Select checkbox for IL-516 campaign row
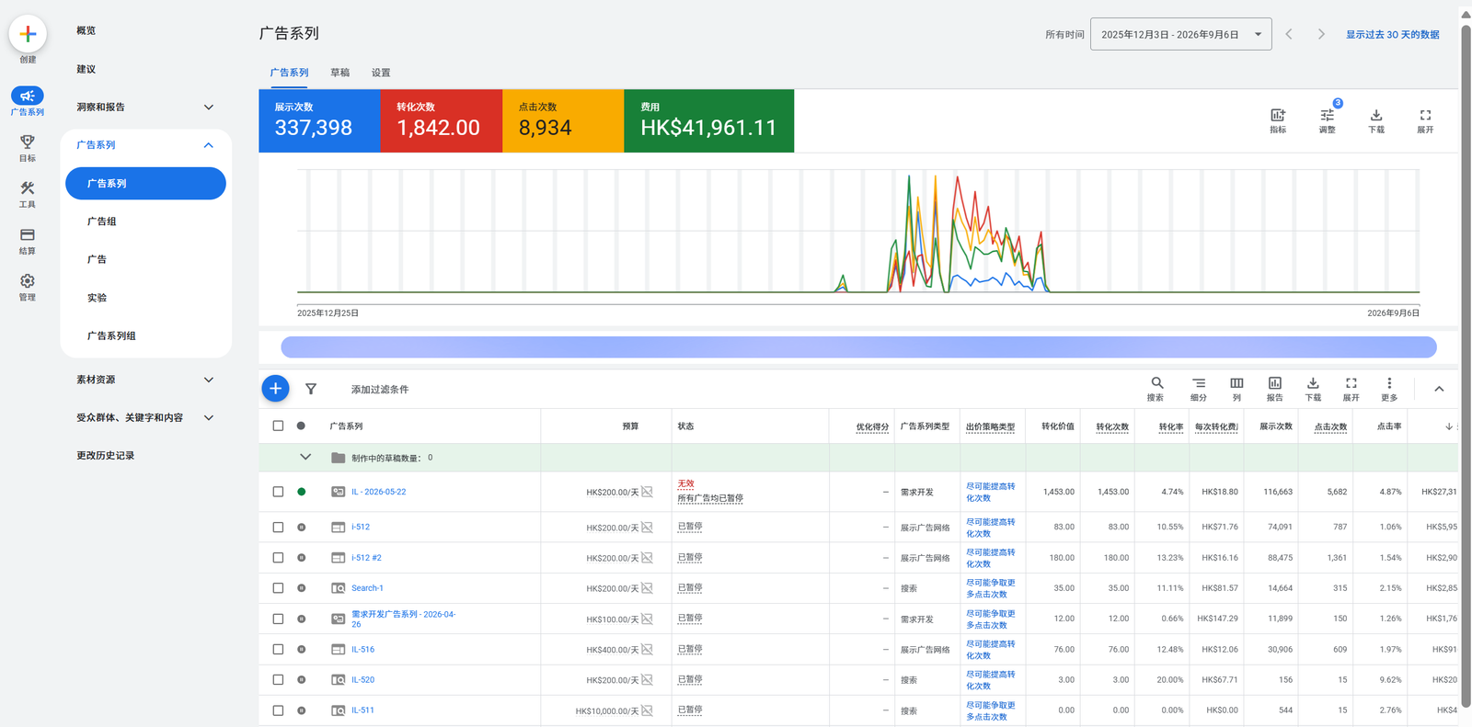The height and width of the screenshot is (727, 1472). pyautogui.click(x=278, y=649)
